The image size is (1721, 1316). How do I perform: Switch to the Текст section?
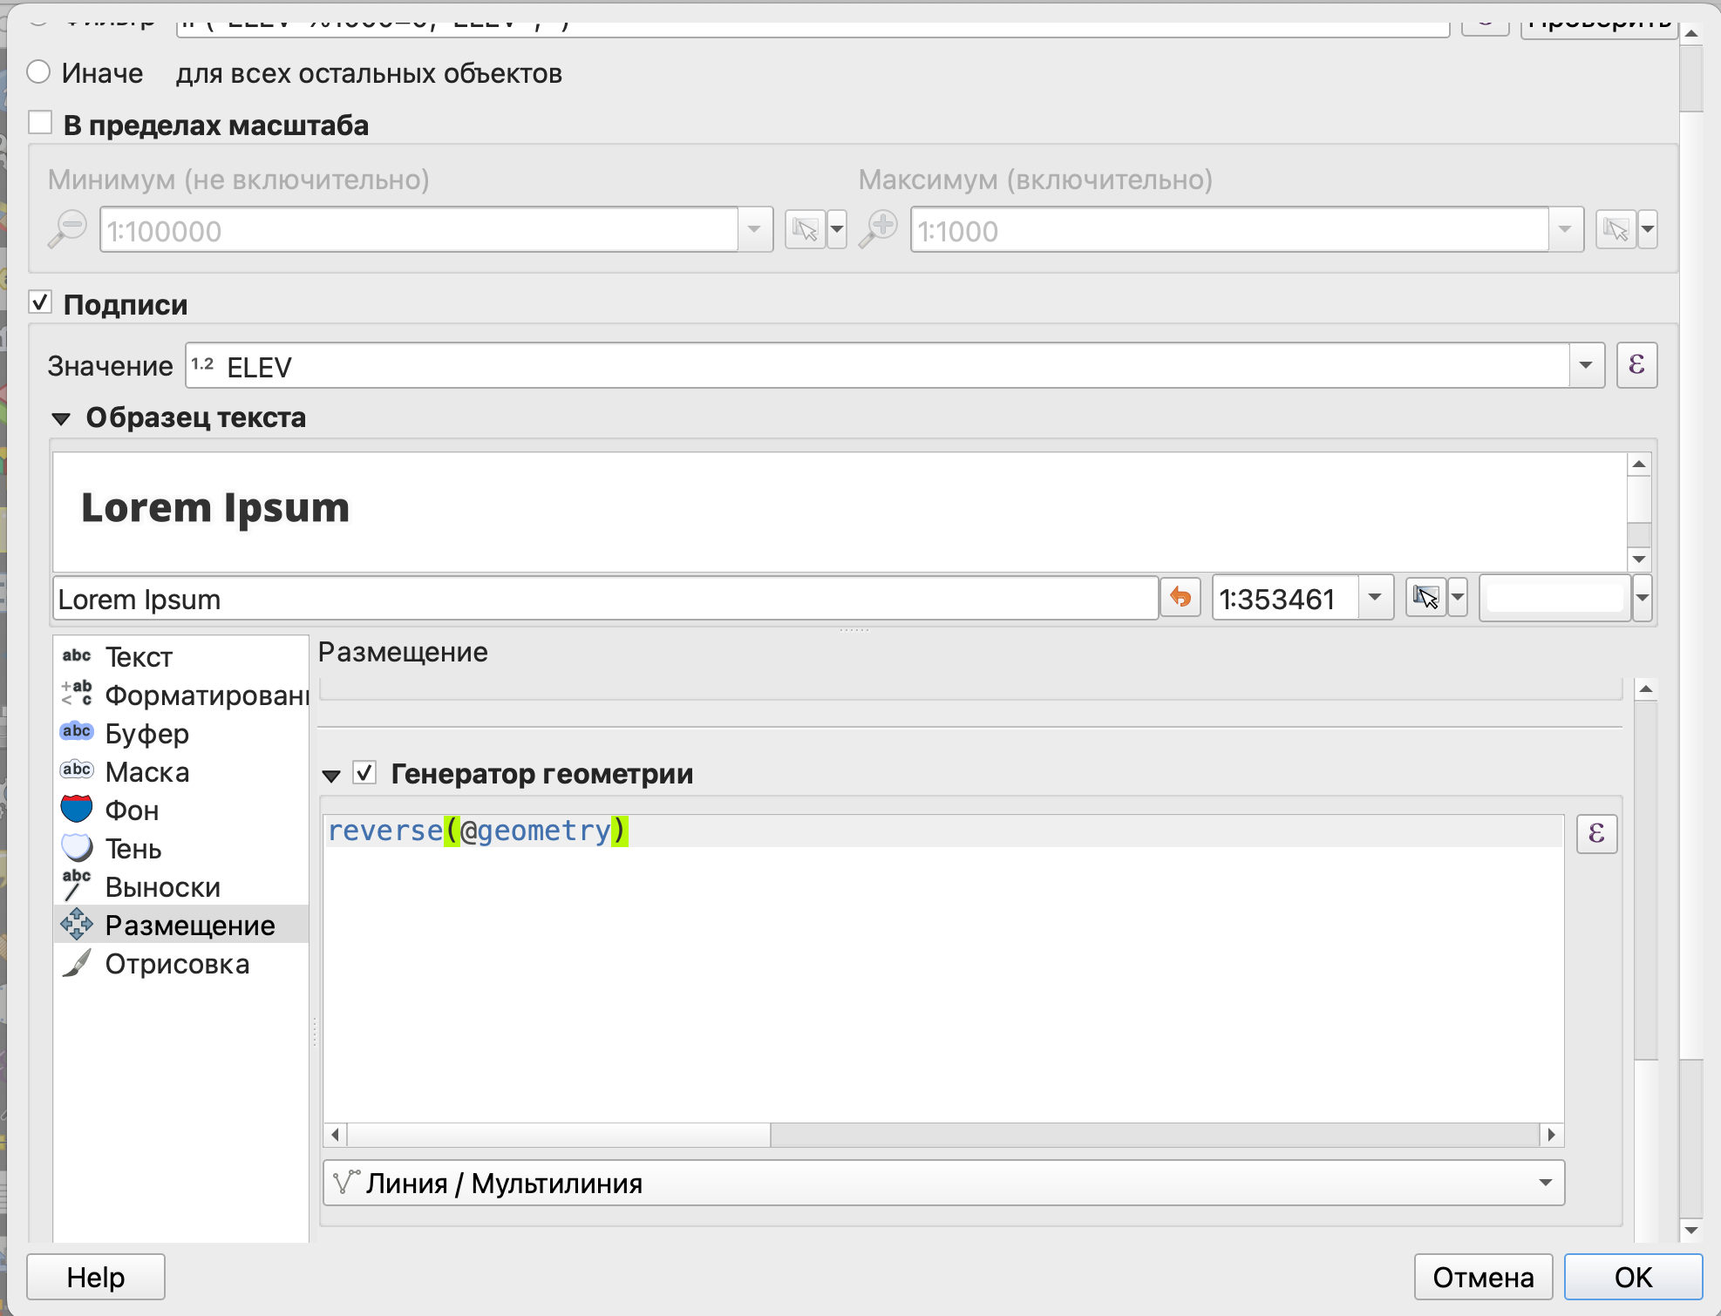coord(139,657)
